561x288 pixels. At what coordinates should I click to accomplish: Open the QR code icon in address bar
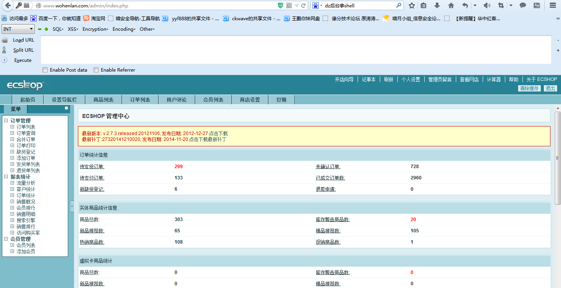289,5
